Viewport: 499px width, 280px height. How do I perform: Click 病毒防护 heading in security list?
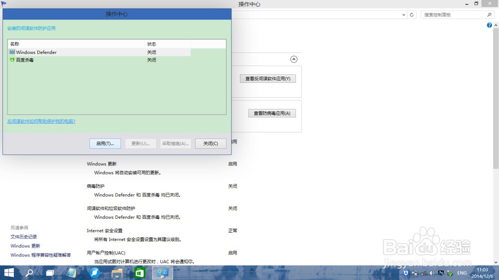coord(95,186)
